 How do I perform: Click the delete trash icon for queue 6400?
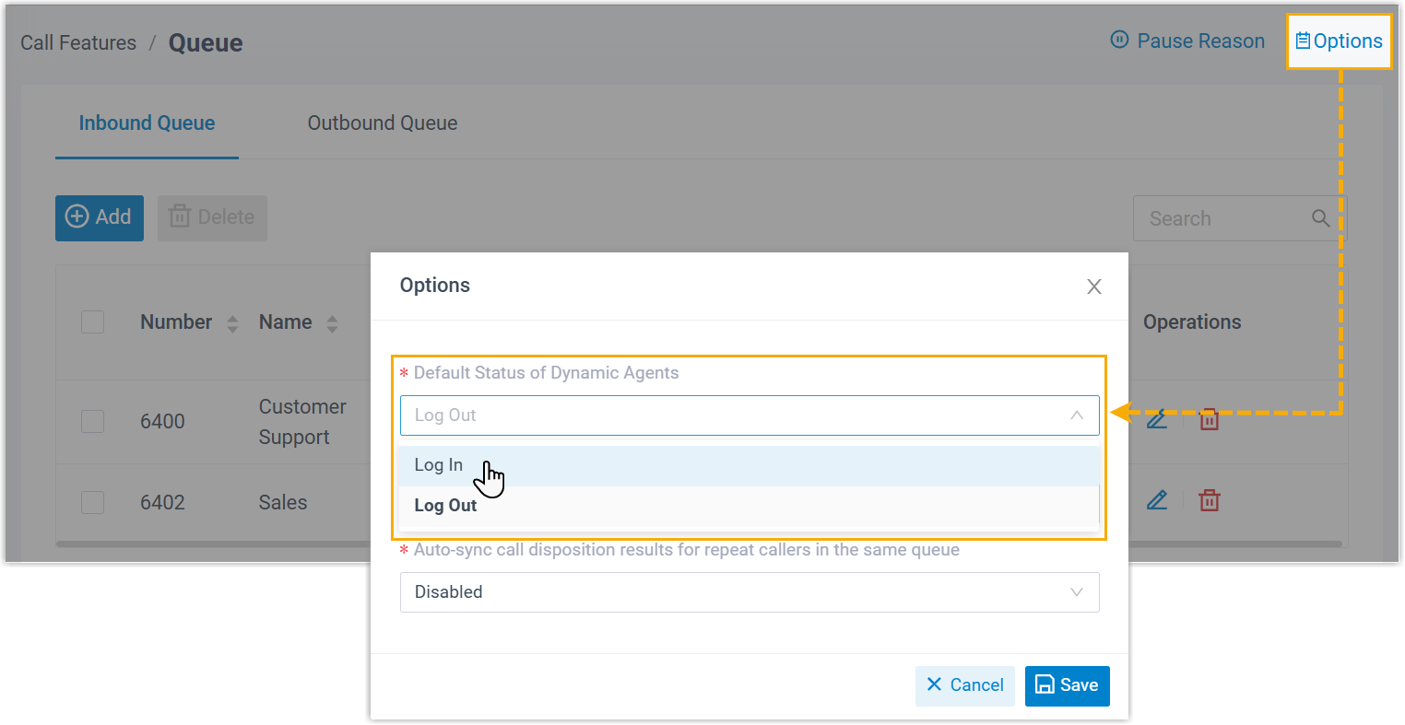tap(1209, 420)
